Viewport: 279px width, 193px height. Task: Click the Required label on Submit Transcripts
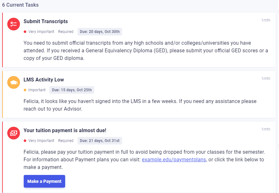65,31
